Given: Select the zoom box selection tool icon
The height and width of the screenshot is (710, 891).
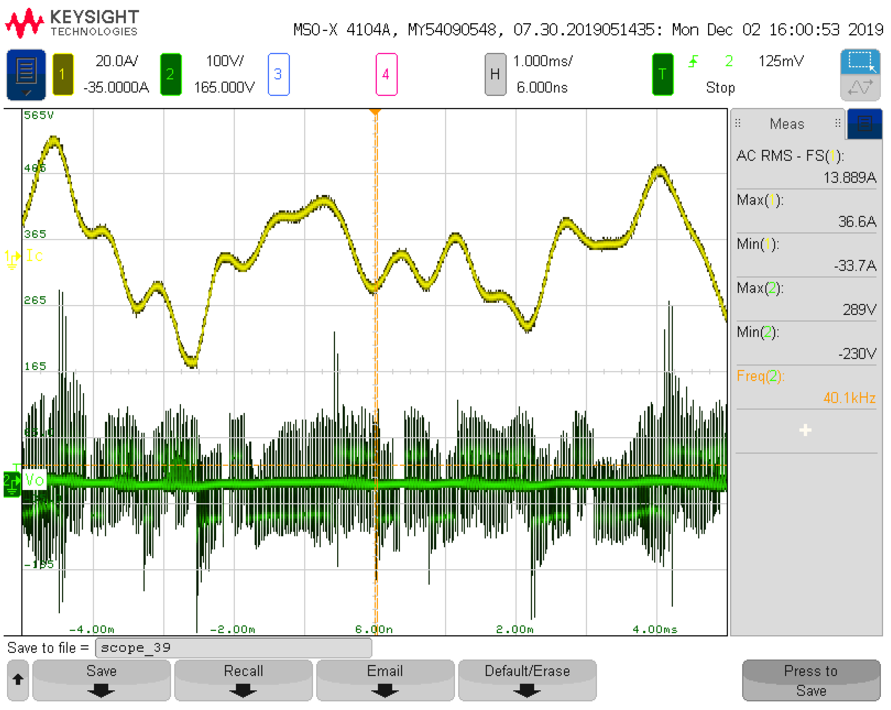Looking at the screenshot, I should point(860,62).
